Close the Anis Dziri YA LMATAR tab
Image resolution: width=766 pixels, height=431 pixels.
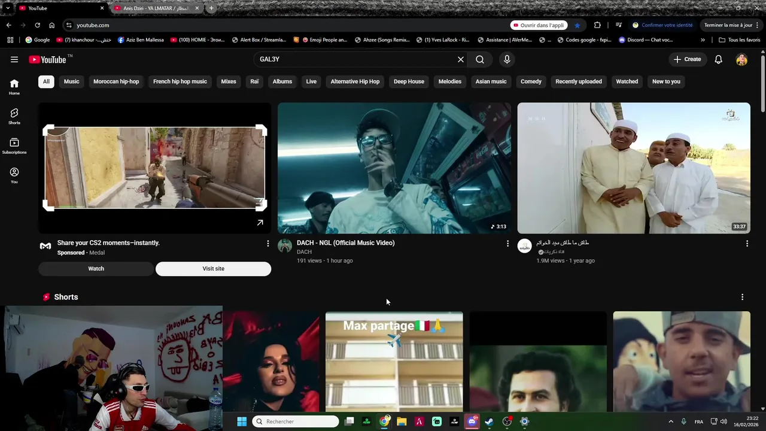coord(197,8)
